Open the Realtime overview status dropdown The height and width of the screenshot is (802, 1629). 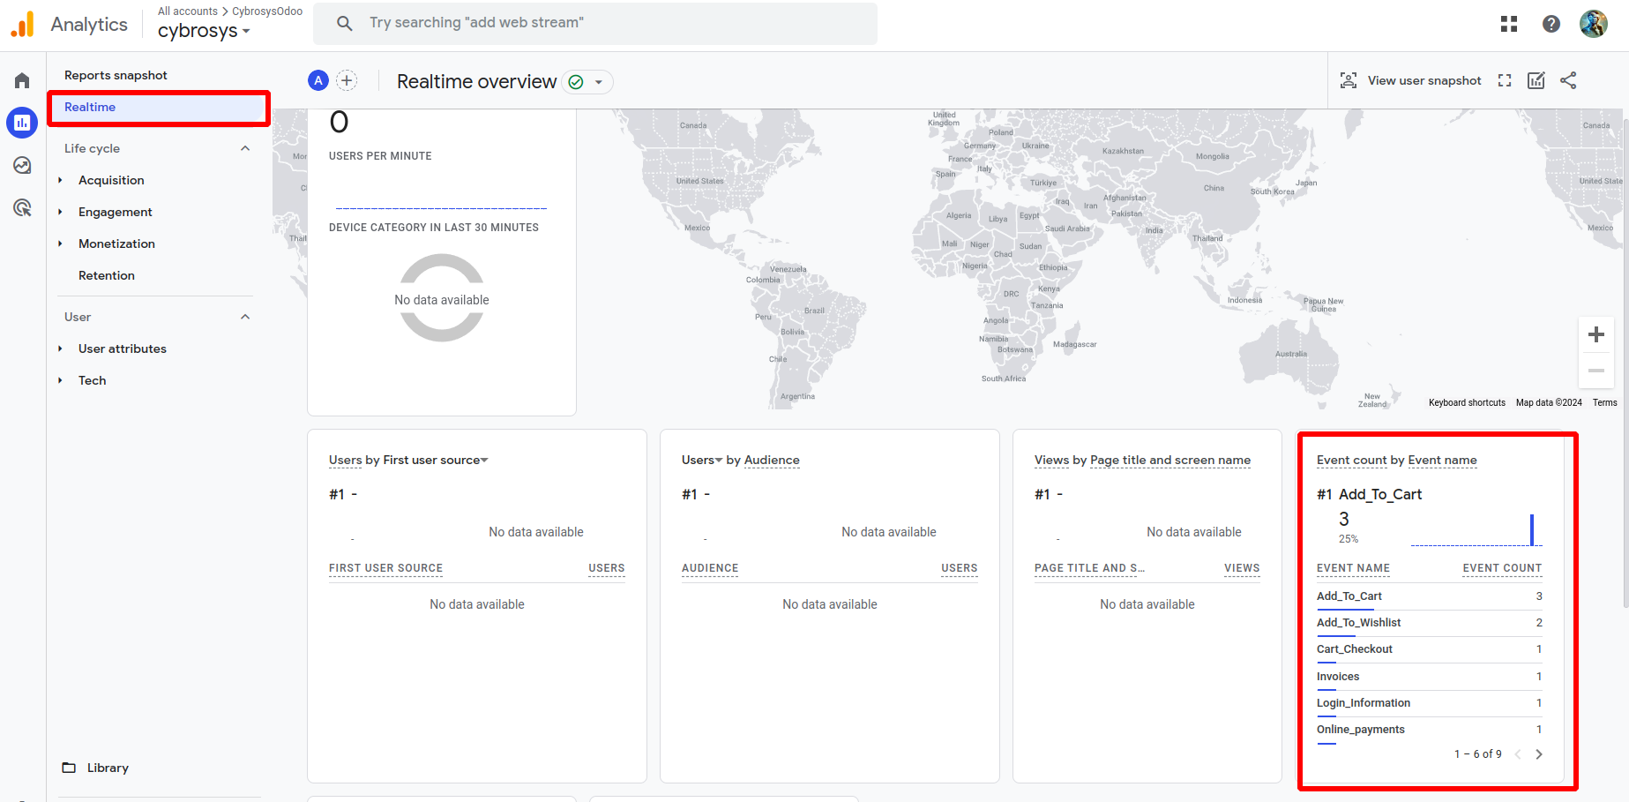pos(599,82)
